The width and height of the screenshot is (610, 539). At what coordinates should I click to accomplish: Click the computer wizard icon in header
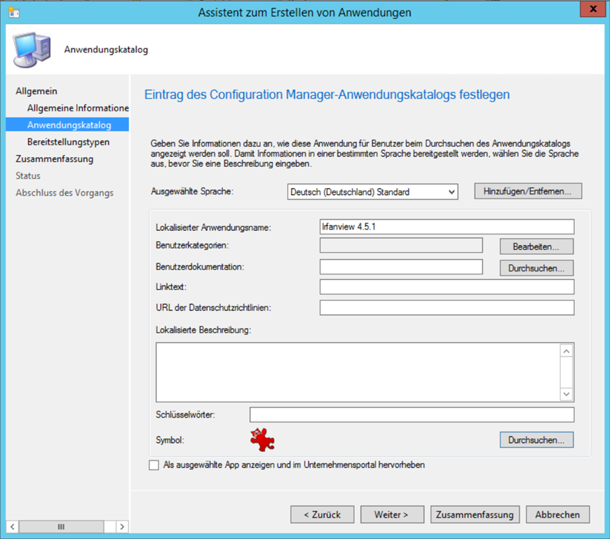30,50
